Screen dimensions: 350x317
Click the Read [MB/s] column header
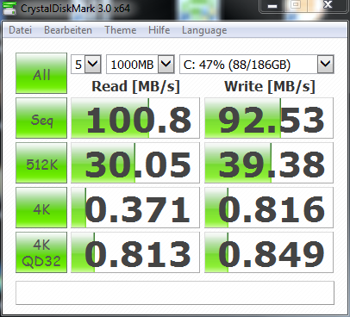tap(135, 86)
